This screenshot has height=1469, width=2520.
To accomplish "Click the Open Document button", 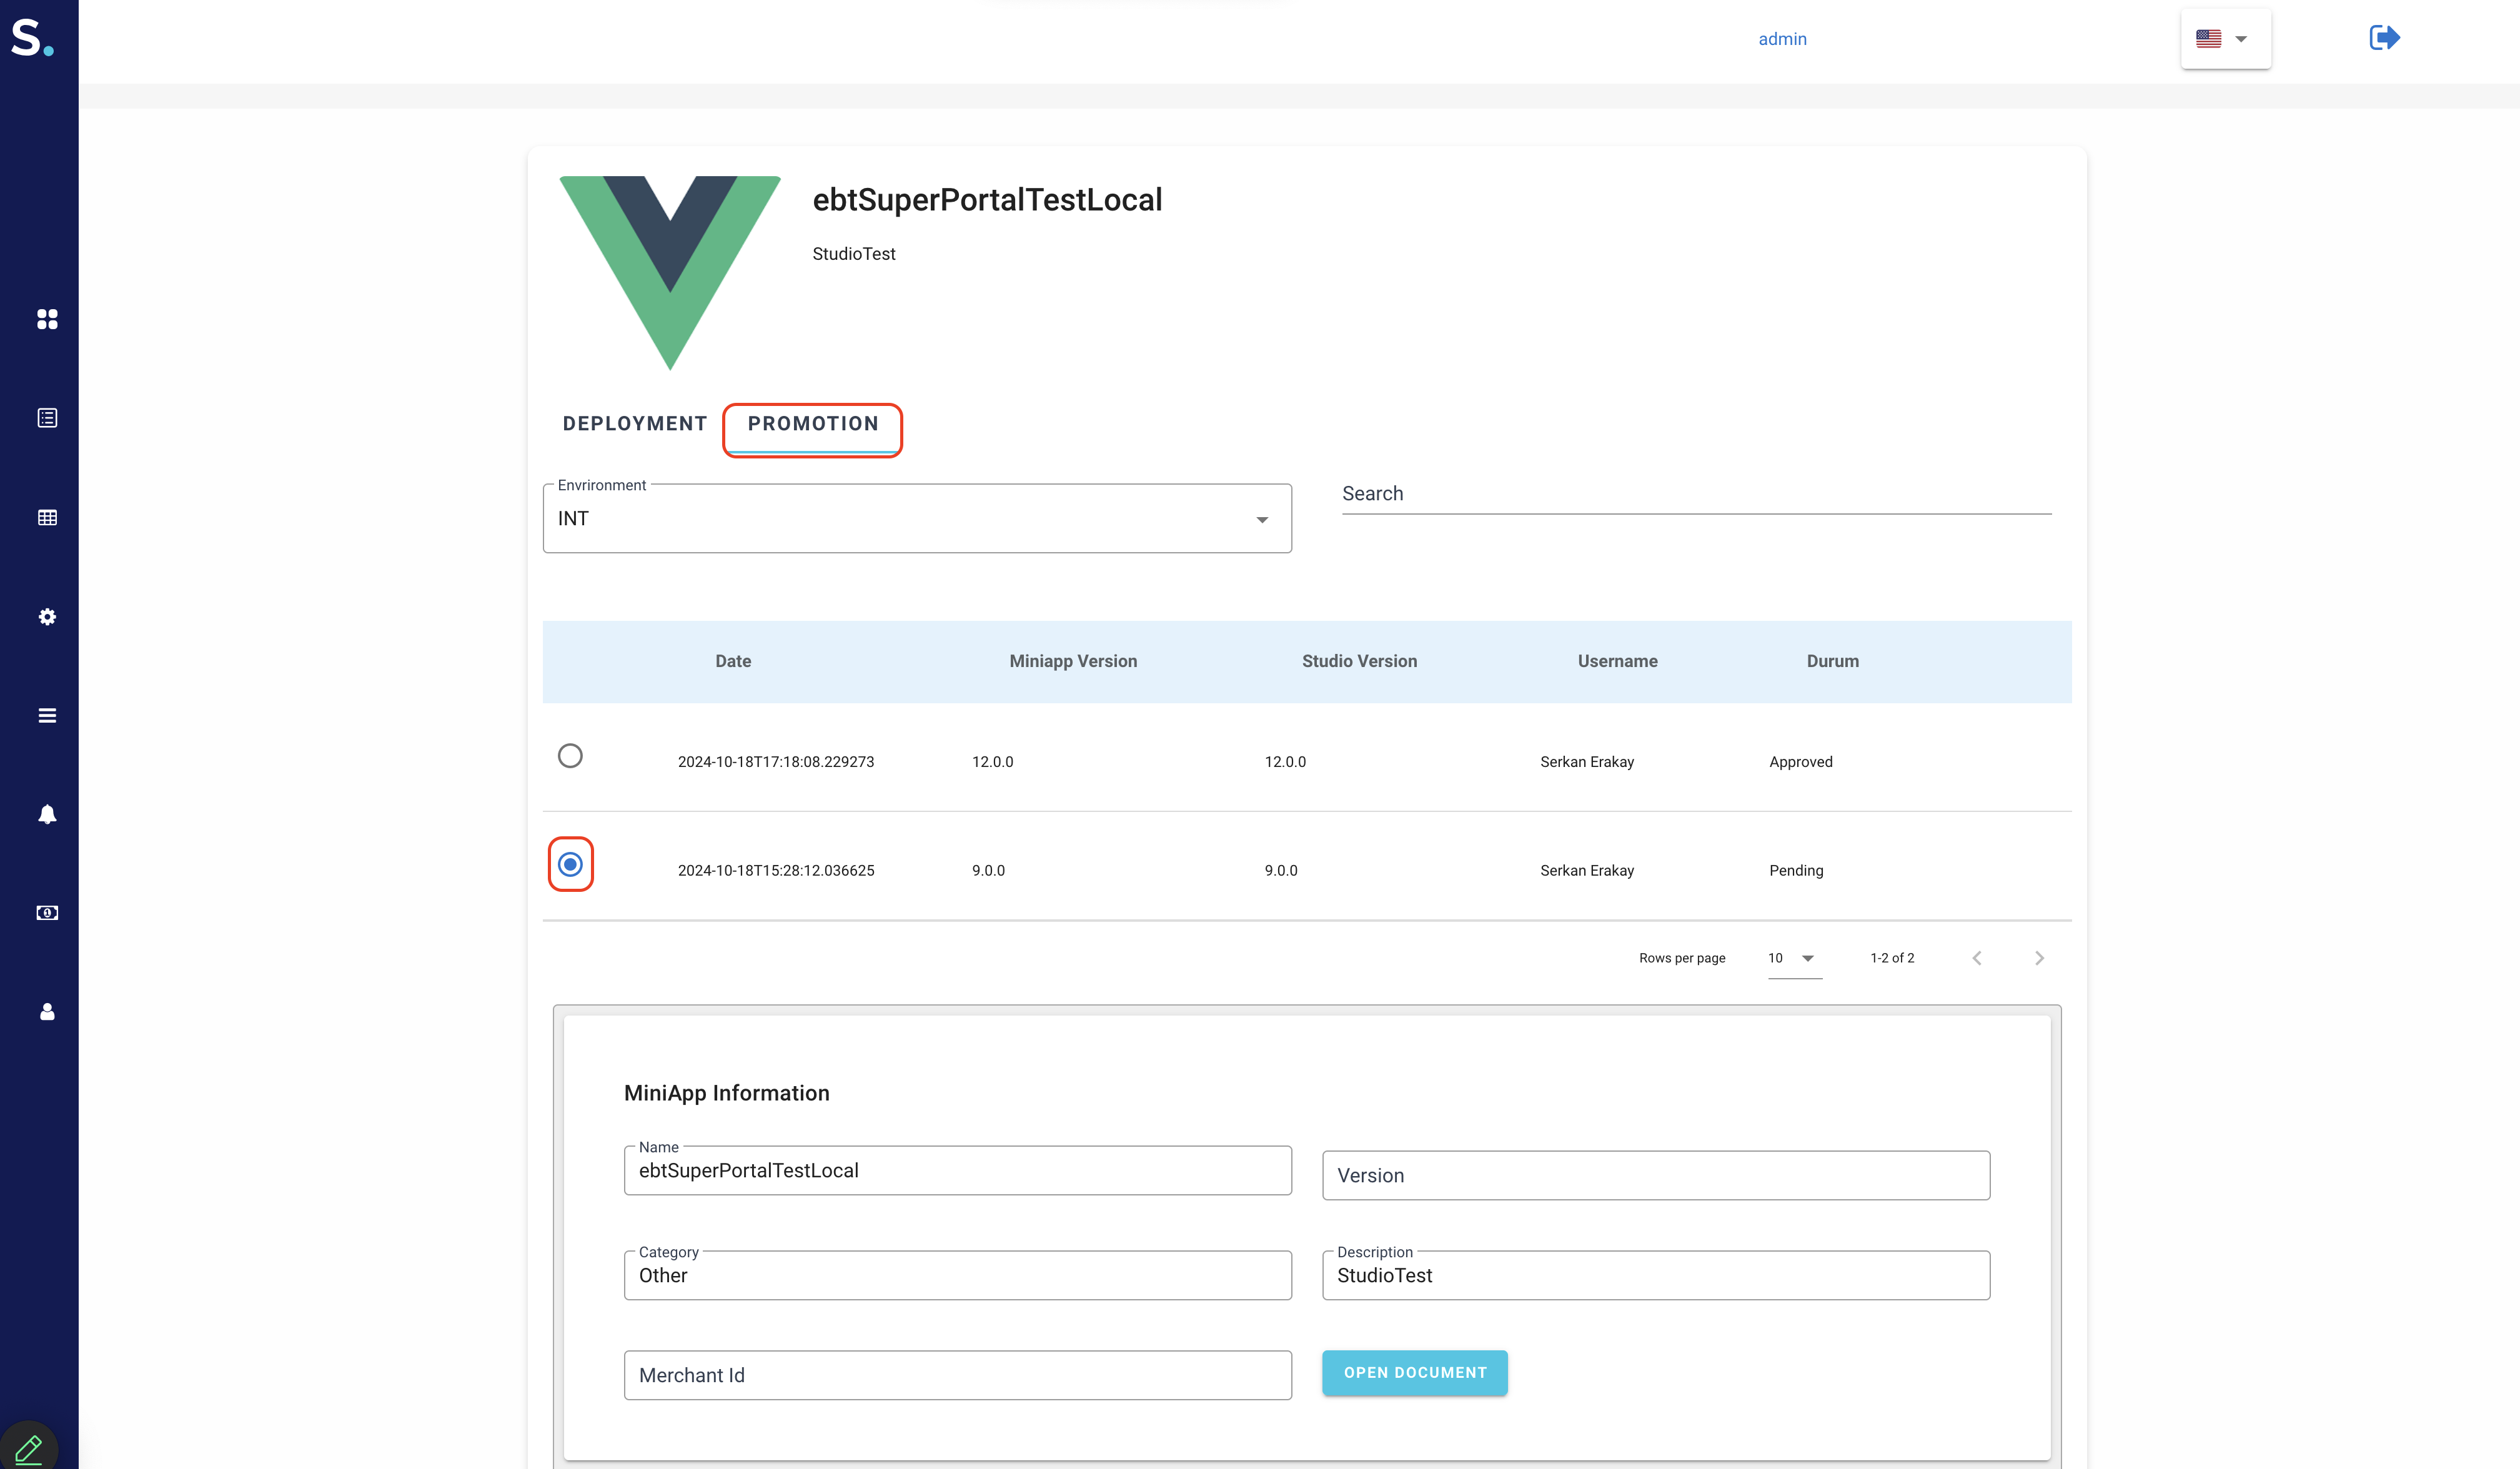I will (x=1414, y=1373).
